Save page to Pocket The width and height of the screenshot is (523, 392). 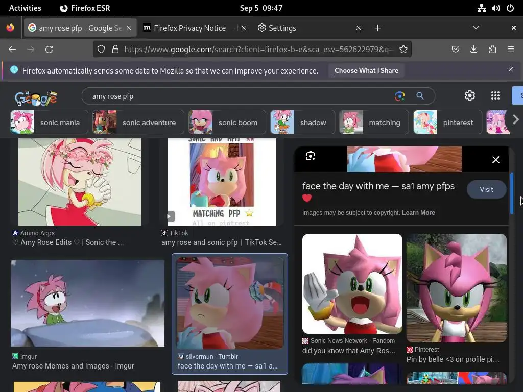tap(455, 50)
